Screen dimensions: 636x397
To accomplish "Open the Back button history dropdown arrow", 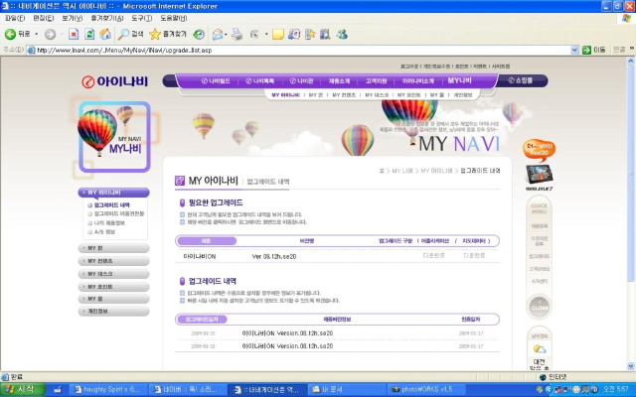I will coord(37,35).
